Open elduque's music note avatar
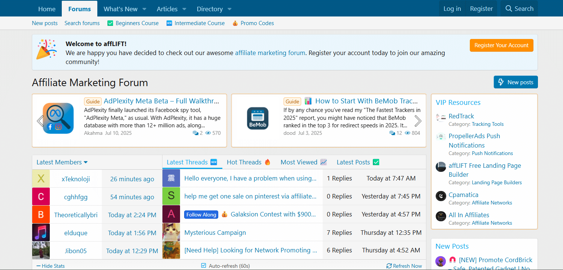The image size is (563, 270). (x=41, y=233)
